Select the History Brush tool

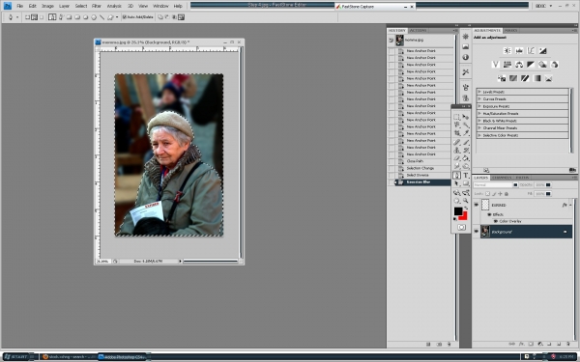466,151
